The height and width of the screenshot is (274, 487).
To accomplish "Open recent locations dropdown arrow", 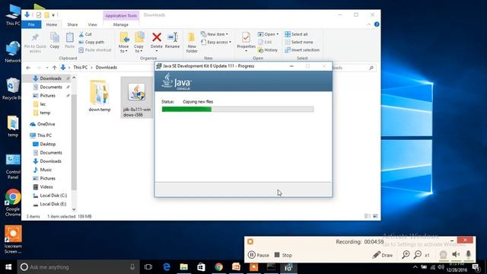I will click(x=47, y=68).
